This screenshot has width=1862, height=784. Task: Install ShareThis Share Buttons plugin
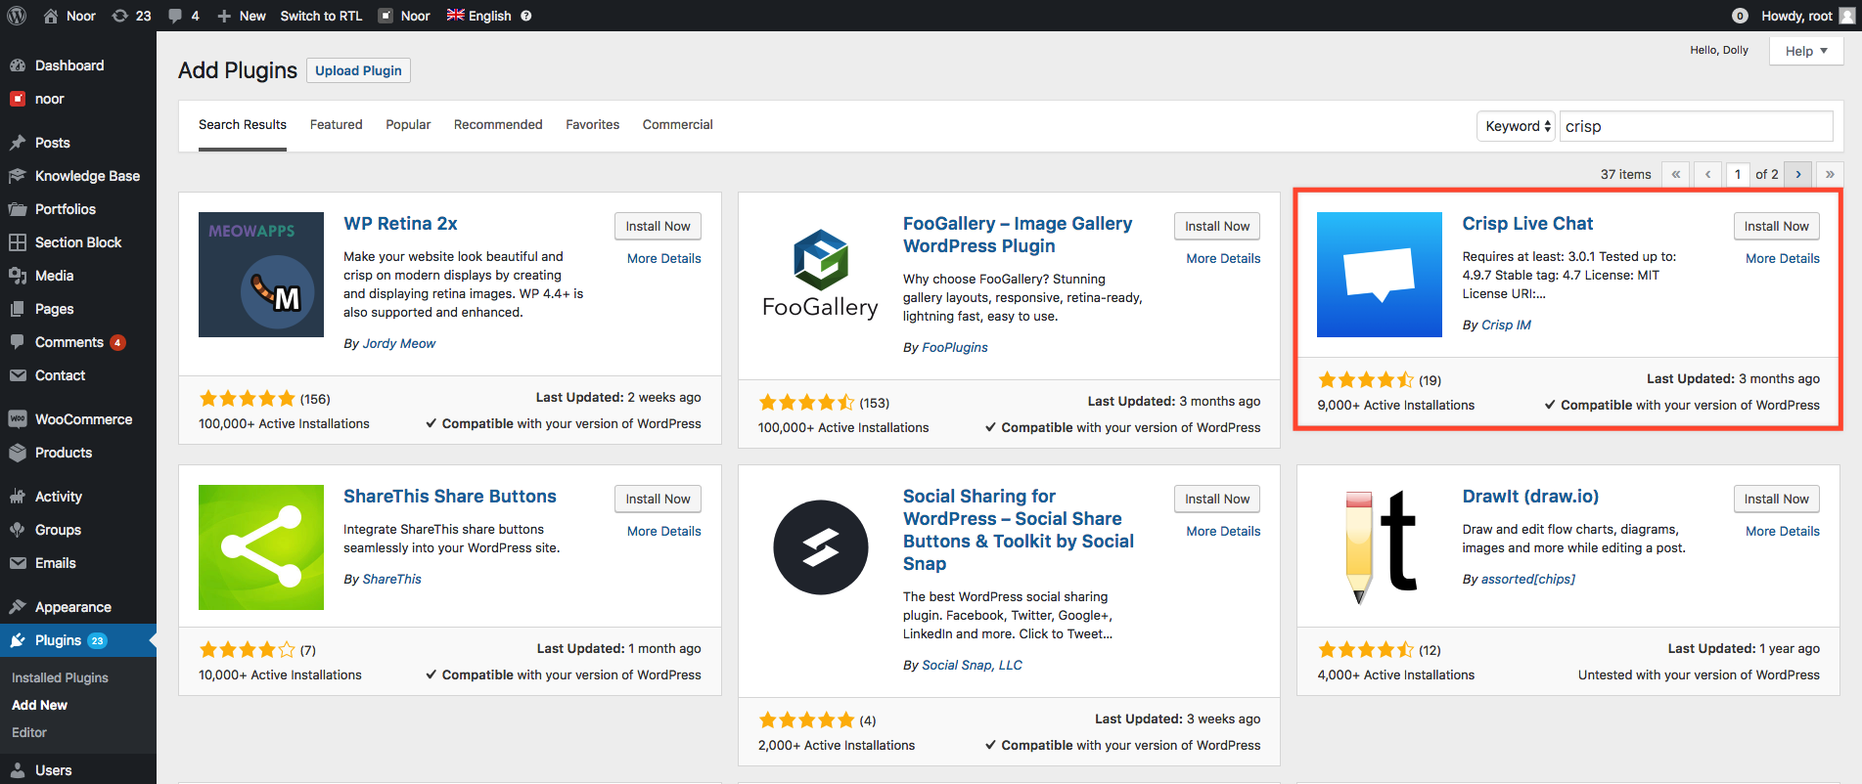coord(659,499)
